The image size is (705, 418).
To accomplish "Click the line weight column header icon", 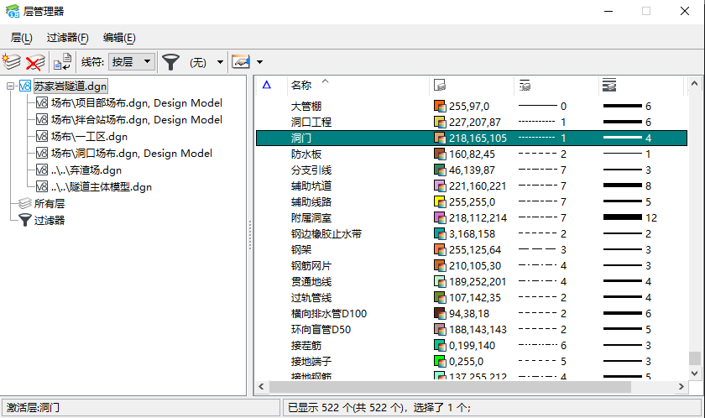I will pos(610,86).
